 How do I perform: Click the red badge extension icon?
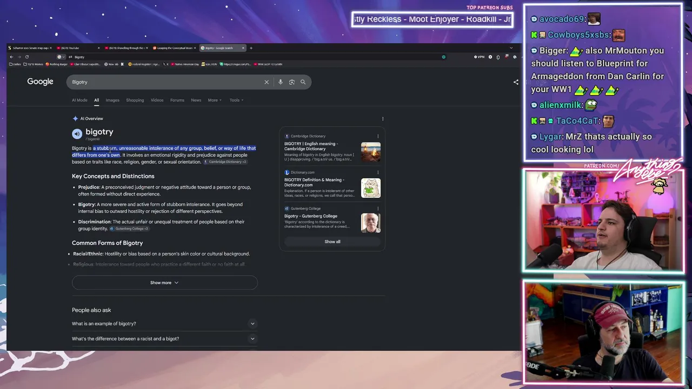click(x=507, y=56)
